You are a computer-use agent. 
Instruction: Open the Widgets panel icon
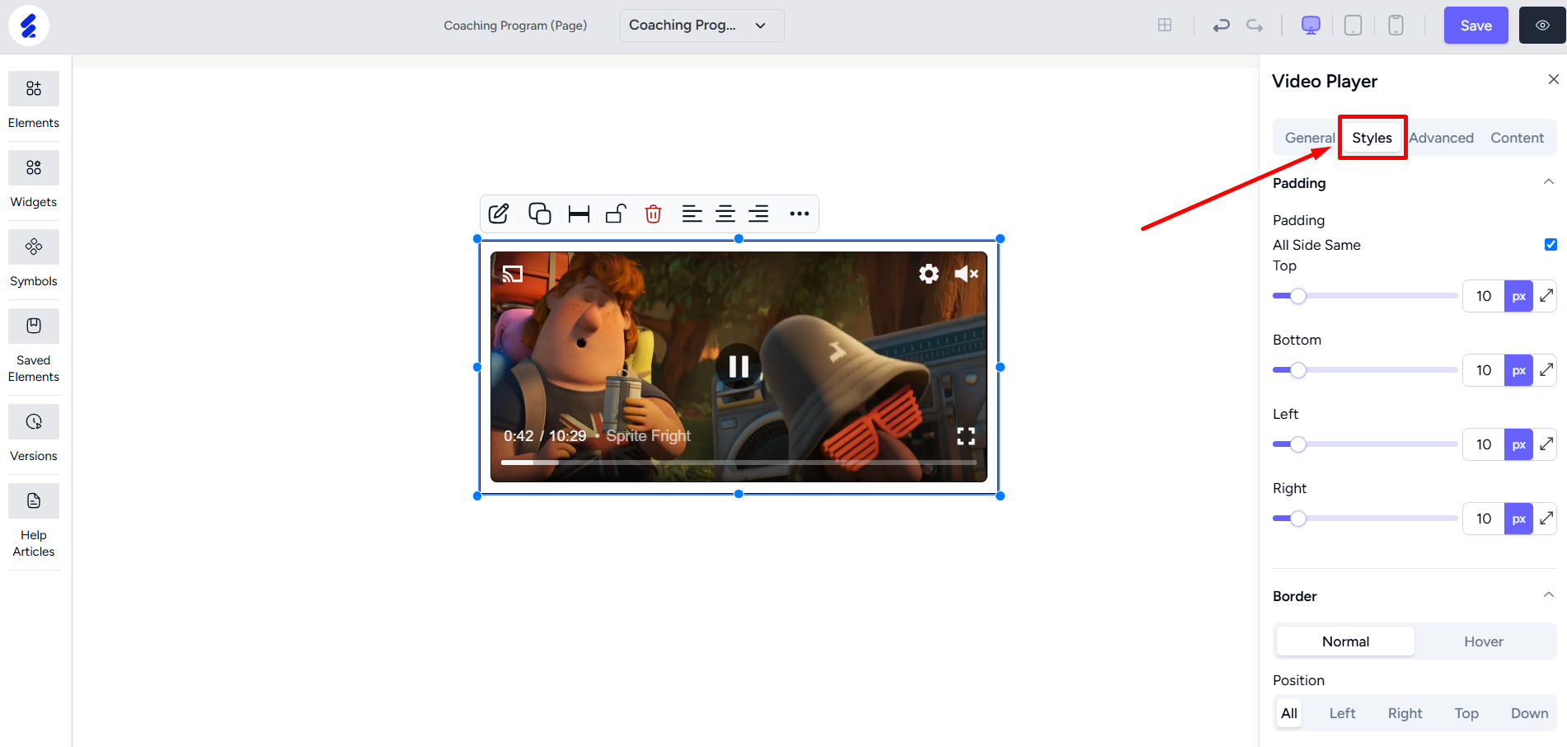(34, 168)
